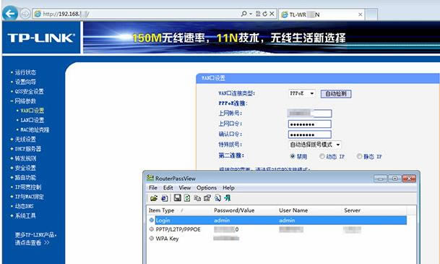Select WAN口设置 in the sidebar
440x264 pixels.
[x=33, y=111]
